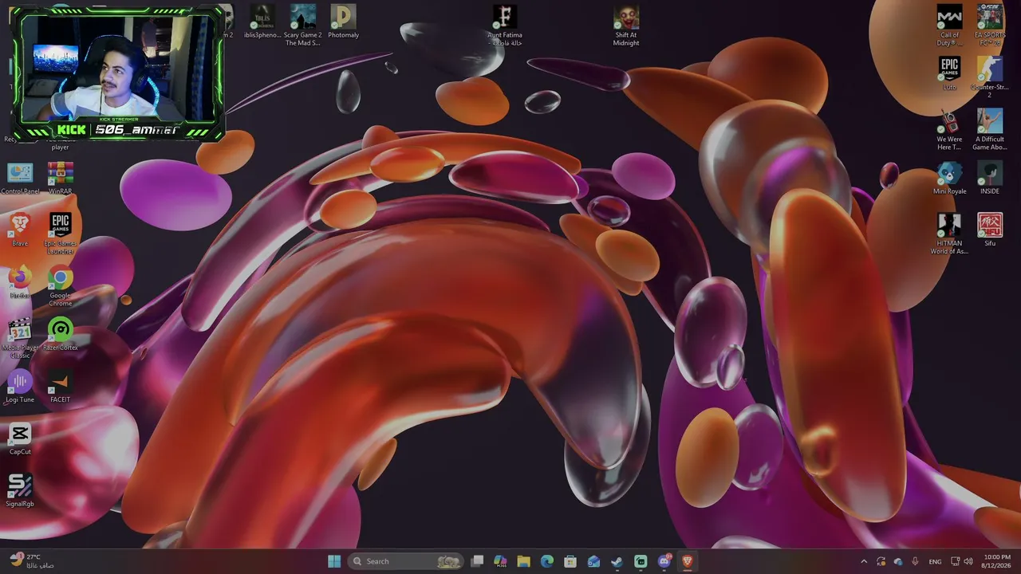This screenshot has width=1021, height=574.
Task: Select the CapCut desktop shortcut
Action: [x=20, y=438]
